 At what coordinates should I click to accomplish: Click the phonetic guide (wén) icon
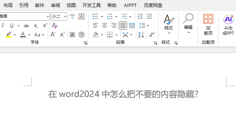pyautogui.click(x=72, y=16)
